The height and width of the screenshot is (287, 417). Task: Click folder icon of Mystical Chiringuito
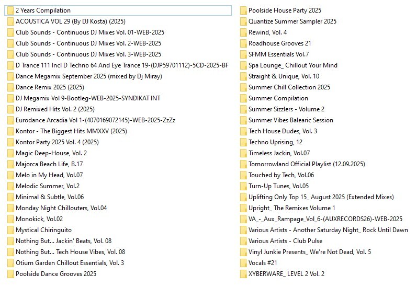(10, 230)
